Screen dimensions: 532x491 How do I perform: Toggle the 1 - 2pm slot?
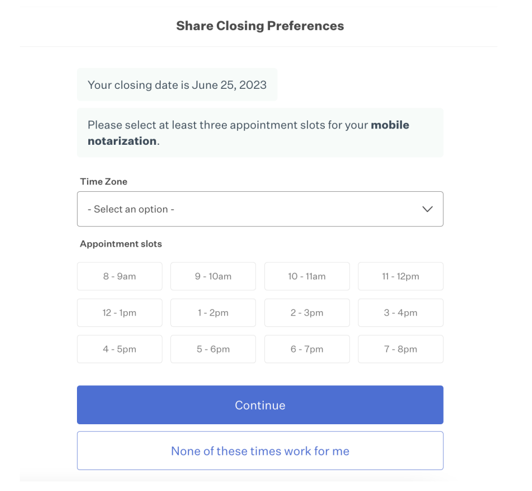[x=213, y=313]
